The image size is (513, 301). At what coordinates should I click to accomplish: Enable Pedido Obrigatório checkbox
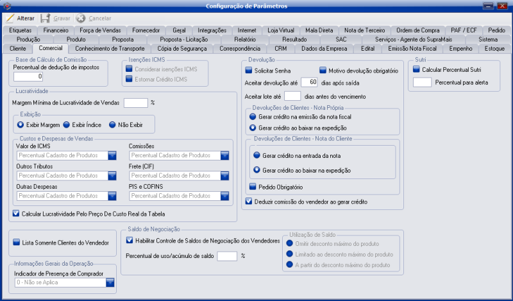(253, 187)
